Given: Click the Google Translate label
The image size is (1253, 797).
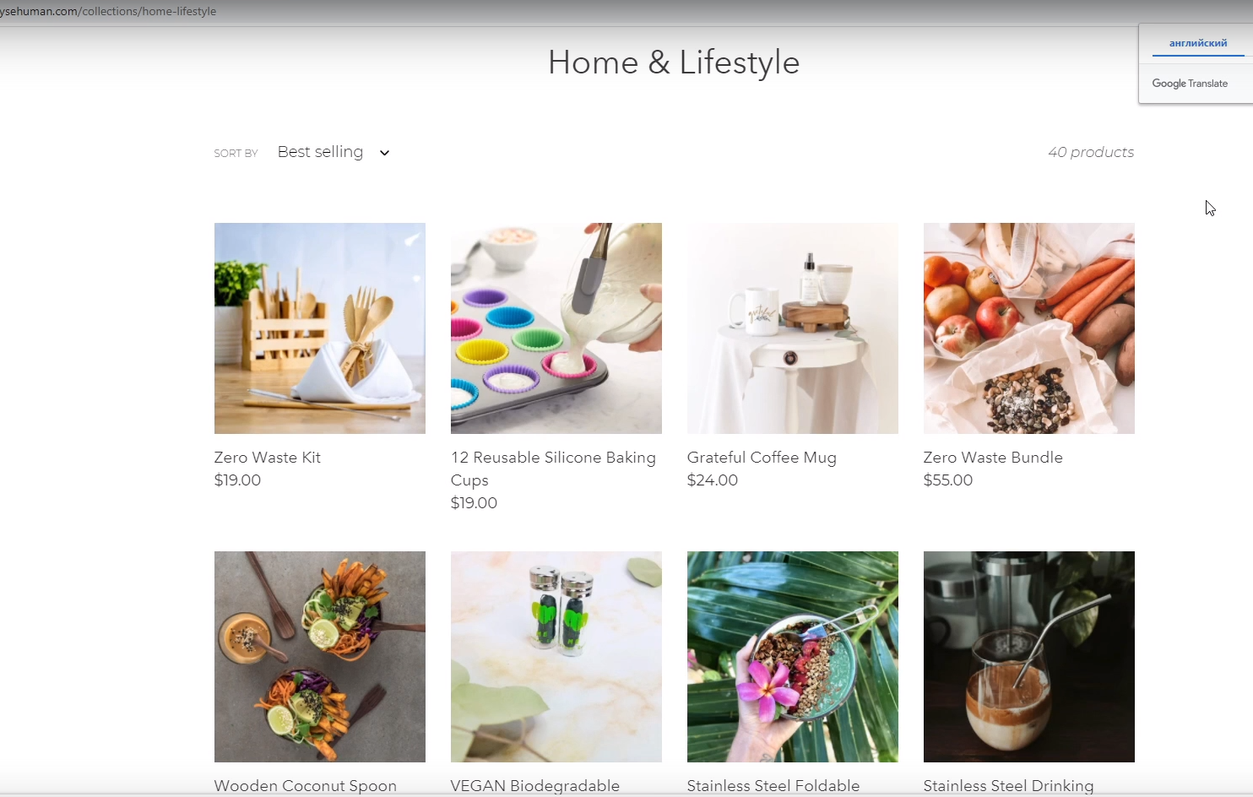Looking at the screenshot, I should point(1190,84).
